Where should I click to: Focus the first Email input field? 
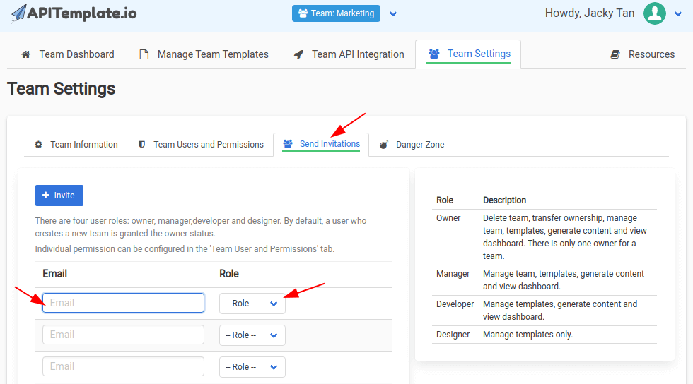pyautogui.click(x=123, y=303)
